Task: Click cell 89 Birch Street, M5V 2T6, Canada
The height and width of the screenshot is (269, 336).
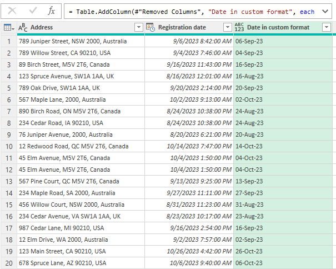Action: coord(81,64)
